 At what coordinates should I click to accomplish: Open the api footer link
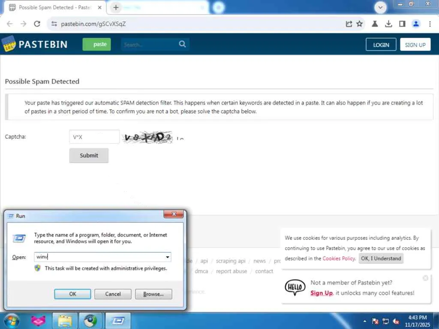pos(204,261)
